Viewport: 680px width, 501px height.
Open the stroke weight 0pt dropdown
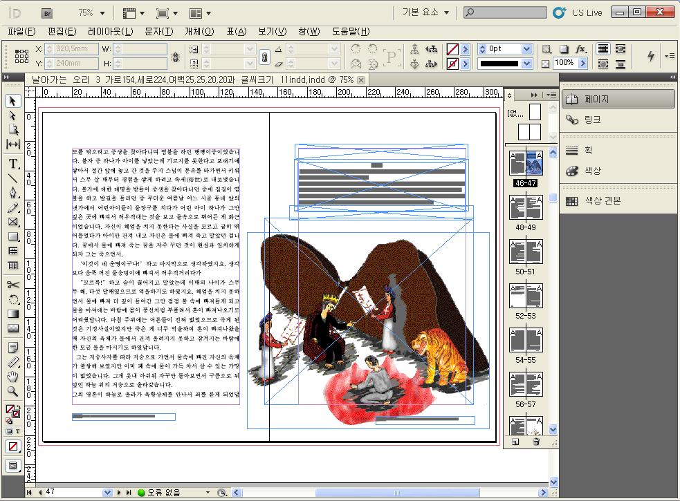click(x=526, y=49)
